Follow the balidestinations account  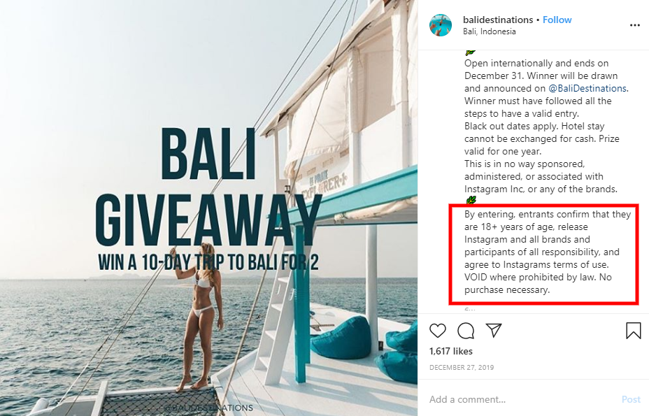click(x=557, y=20)
